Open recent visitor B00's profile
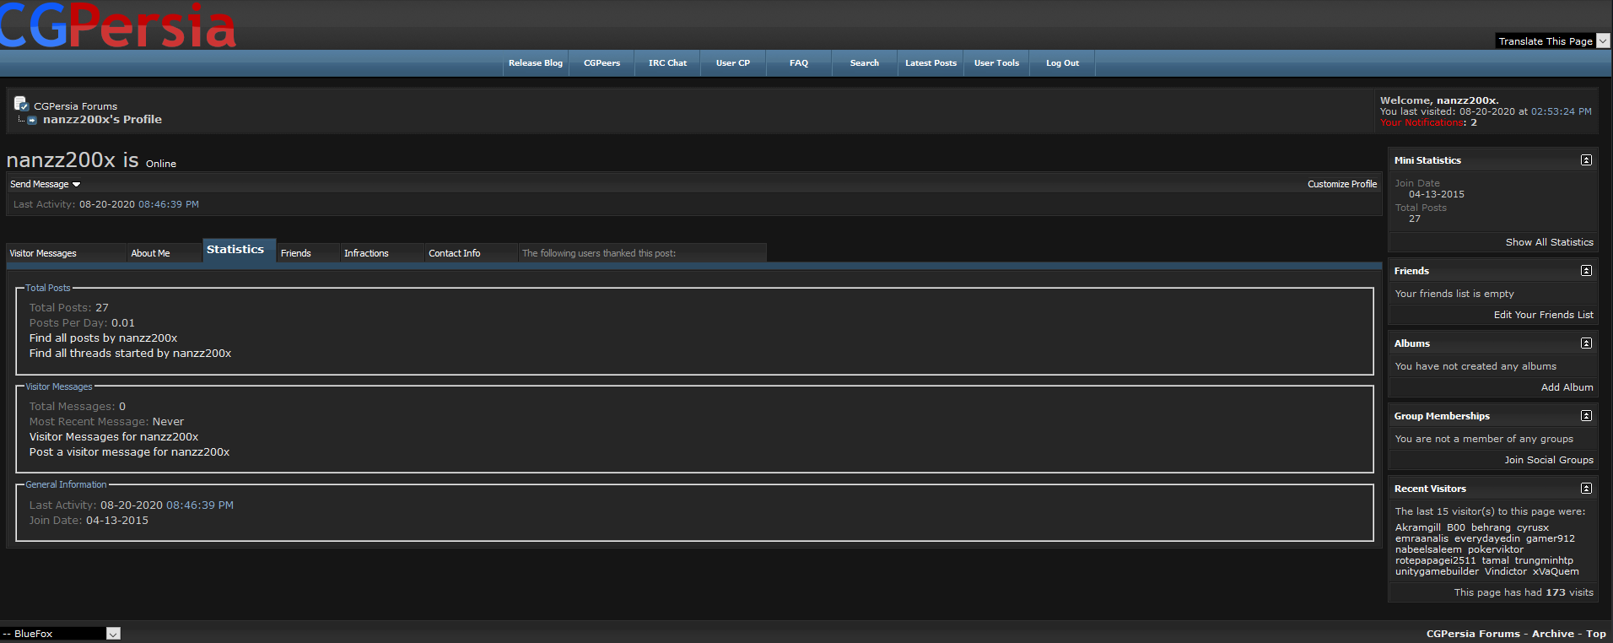The image size is (1613, 643). point(1456,527)
